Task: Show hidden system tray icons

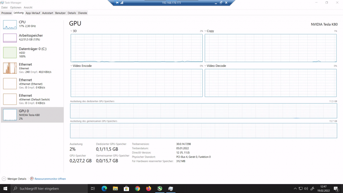Action: click(x=295, y=189)
